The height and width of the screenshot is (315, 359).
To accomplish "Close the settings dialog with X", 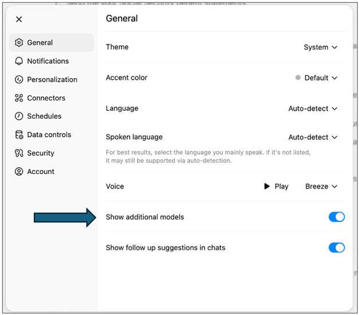I will pos(19,20).
